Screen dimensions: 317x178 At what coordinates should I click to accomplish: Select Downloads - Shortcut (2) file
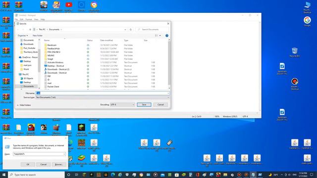58,69
